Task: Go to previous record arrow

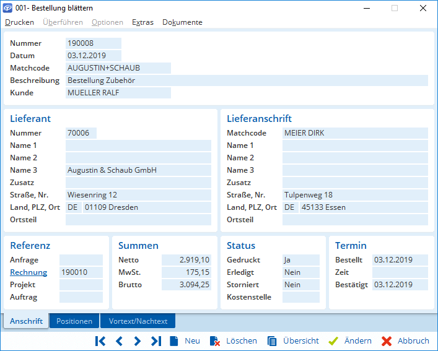Action: [120, 341]
